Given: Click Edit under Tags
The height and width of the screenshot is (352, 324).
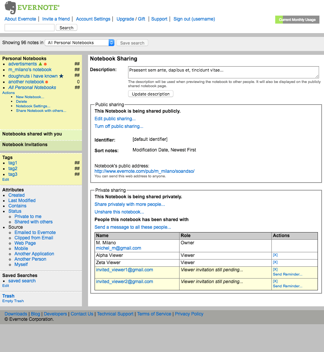Looking at the screenshot, I should click(x=6, y=180).
